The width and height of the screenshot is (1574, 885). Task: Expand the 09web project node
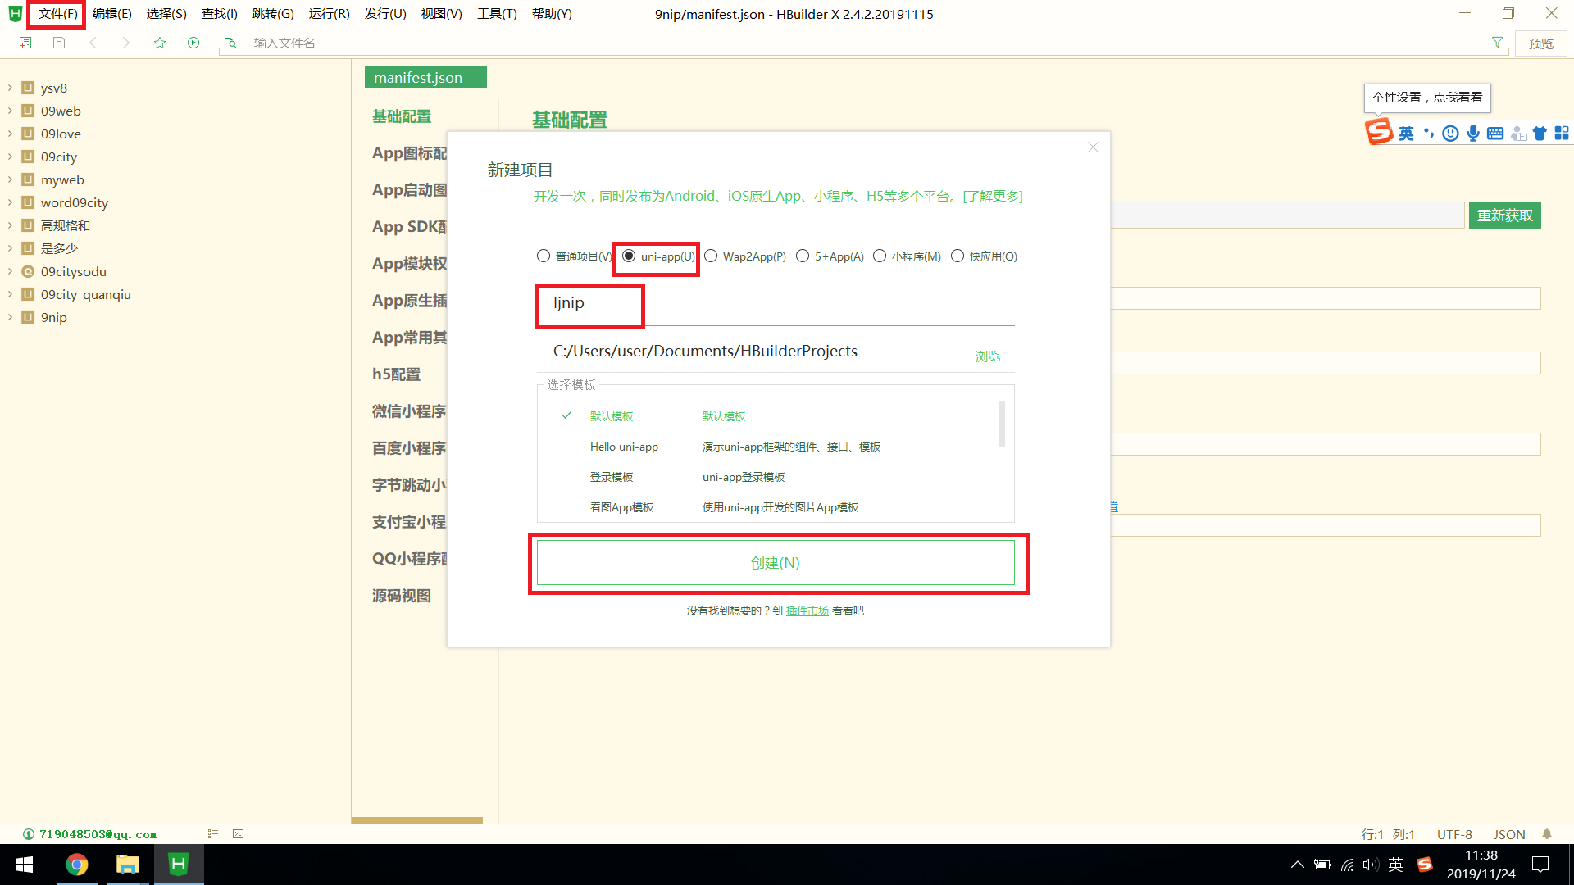click(x=10, y=111)
